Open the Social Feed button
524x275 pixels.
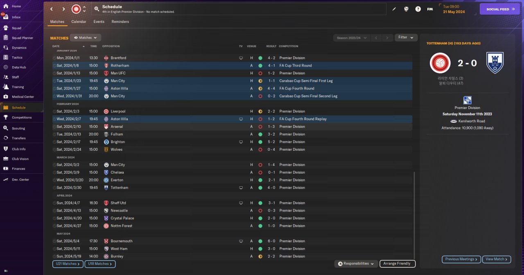pos(499,9)
